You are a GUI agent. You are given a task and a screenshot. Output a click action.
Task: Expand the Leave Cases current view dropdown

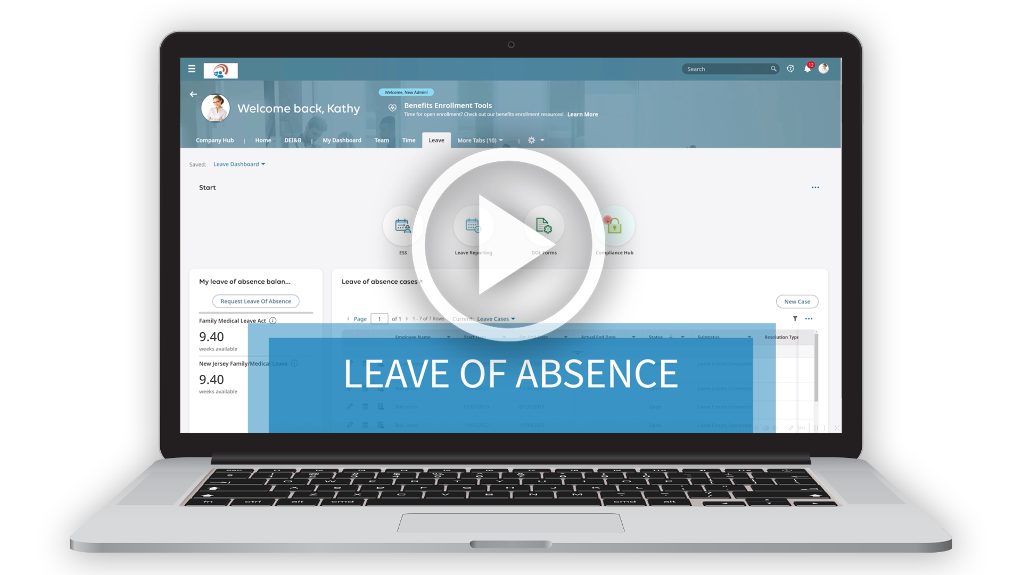495,319
